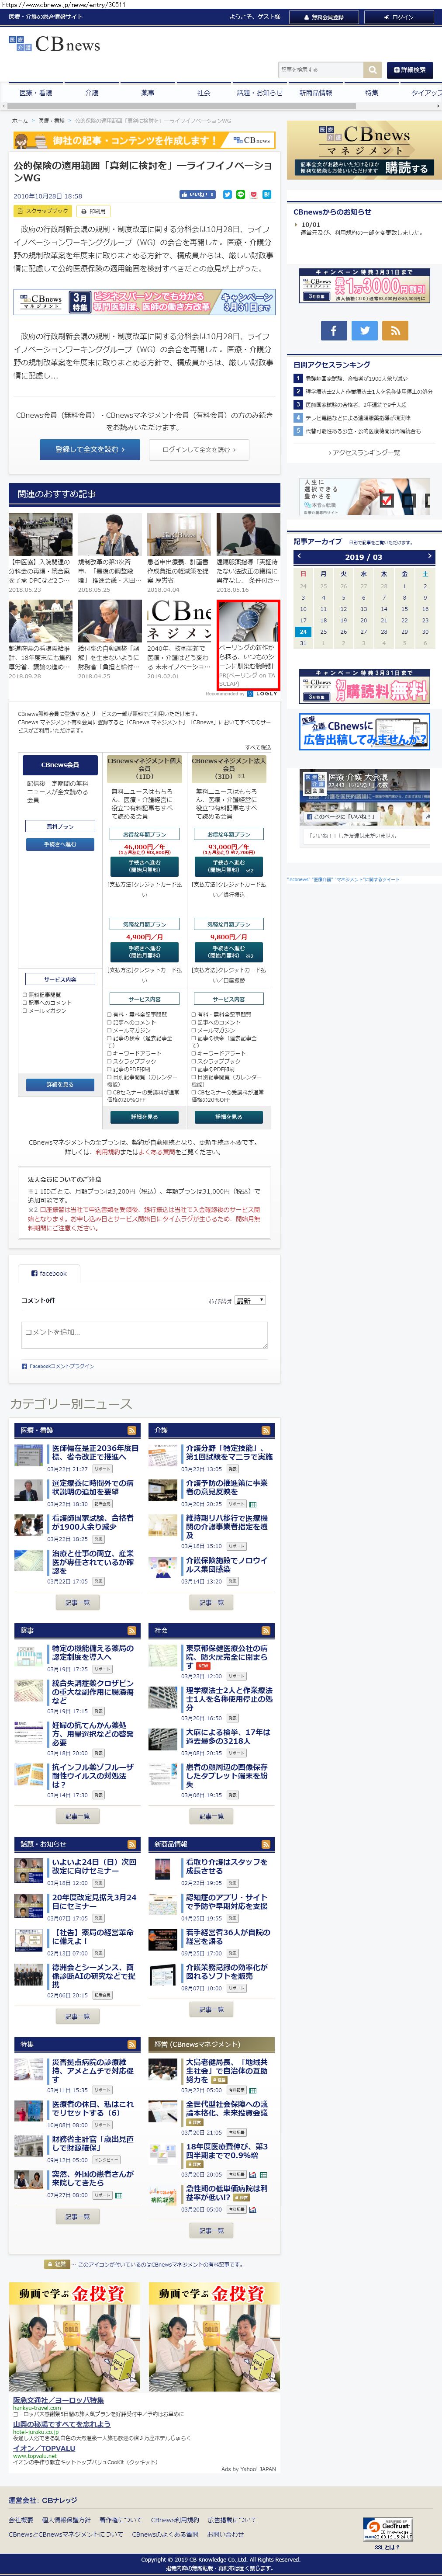Click CBnewsマネジメント 購読する banner
Image resolution: width=442 pixels, height=2576 pixels.
pyautogui.click(x=364, y=150)
